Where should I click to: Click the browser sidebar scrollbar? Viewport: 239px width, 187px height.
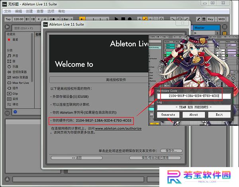(x=32, y=57)
